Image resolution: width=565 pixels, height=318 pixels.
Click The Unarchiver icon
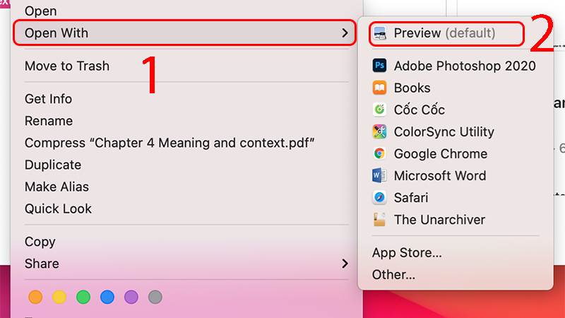coord(380,220)
